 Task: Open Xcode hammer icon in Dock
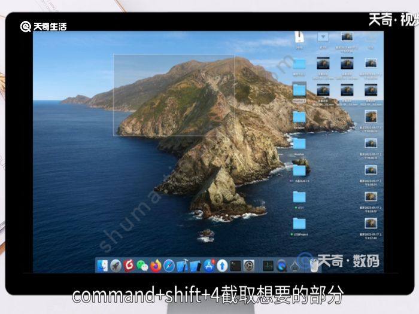click(x=182, y=266)
